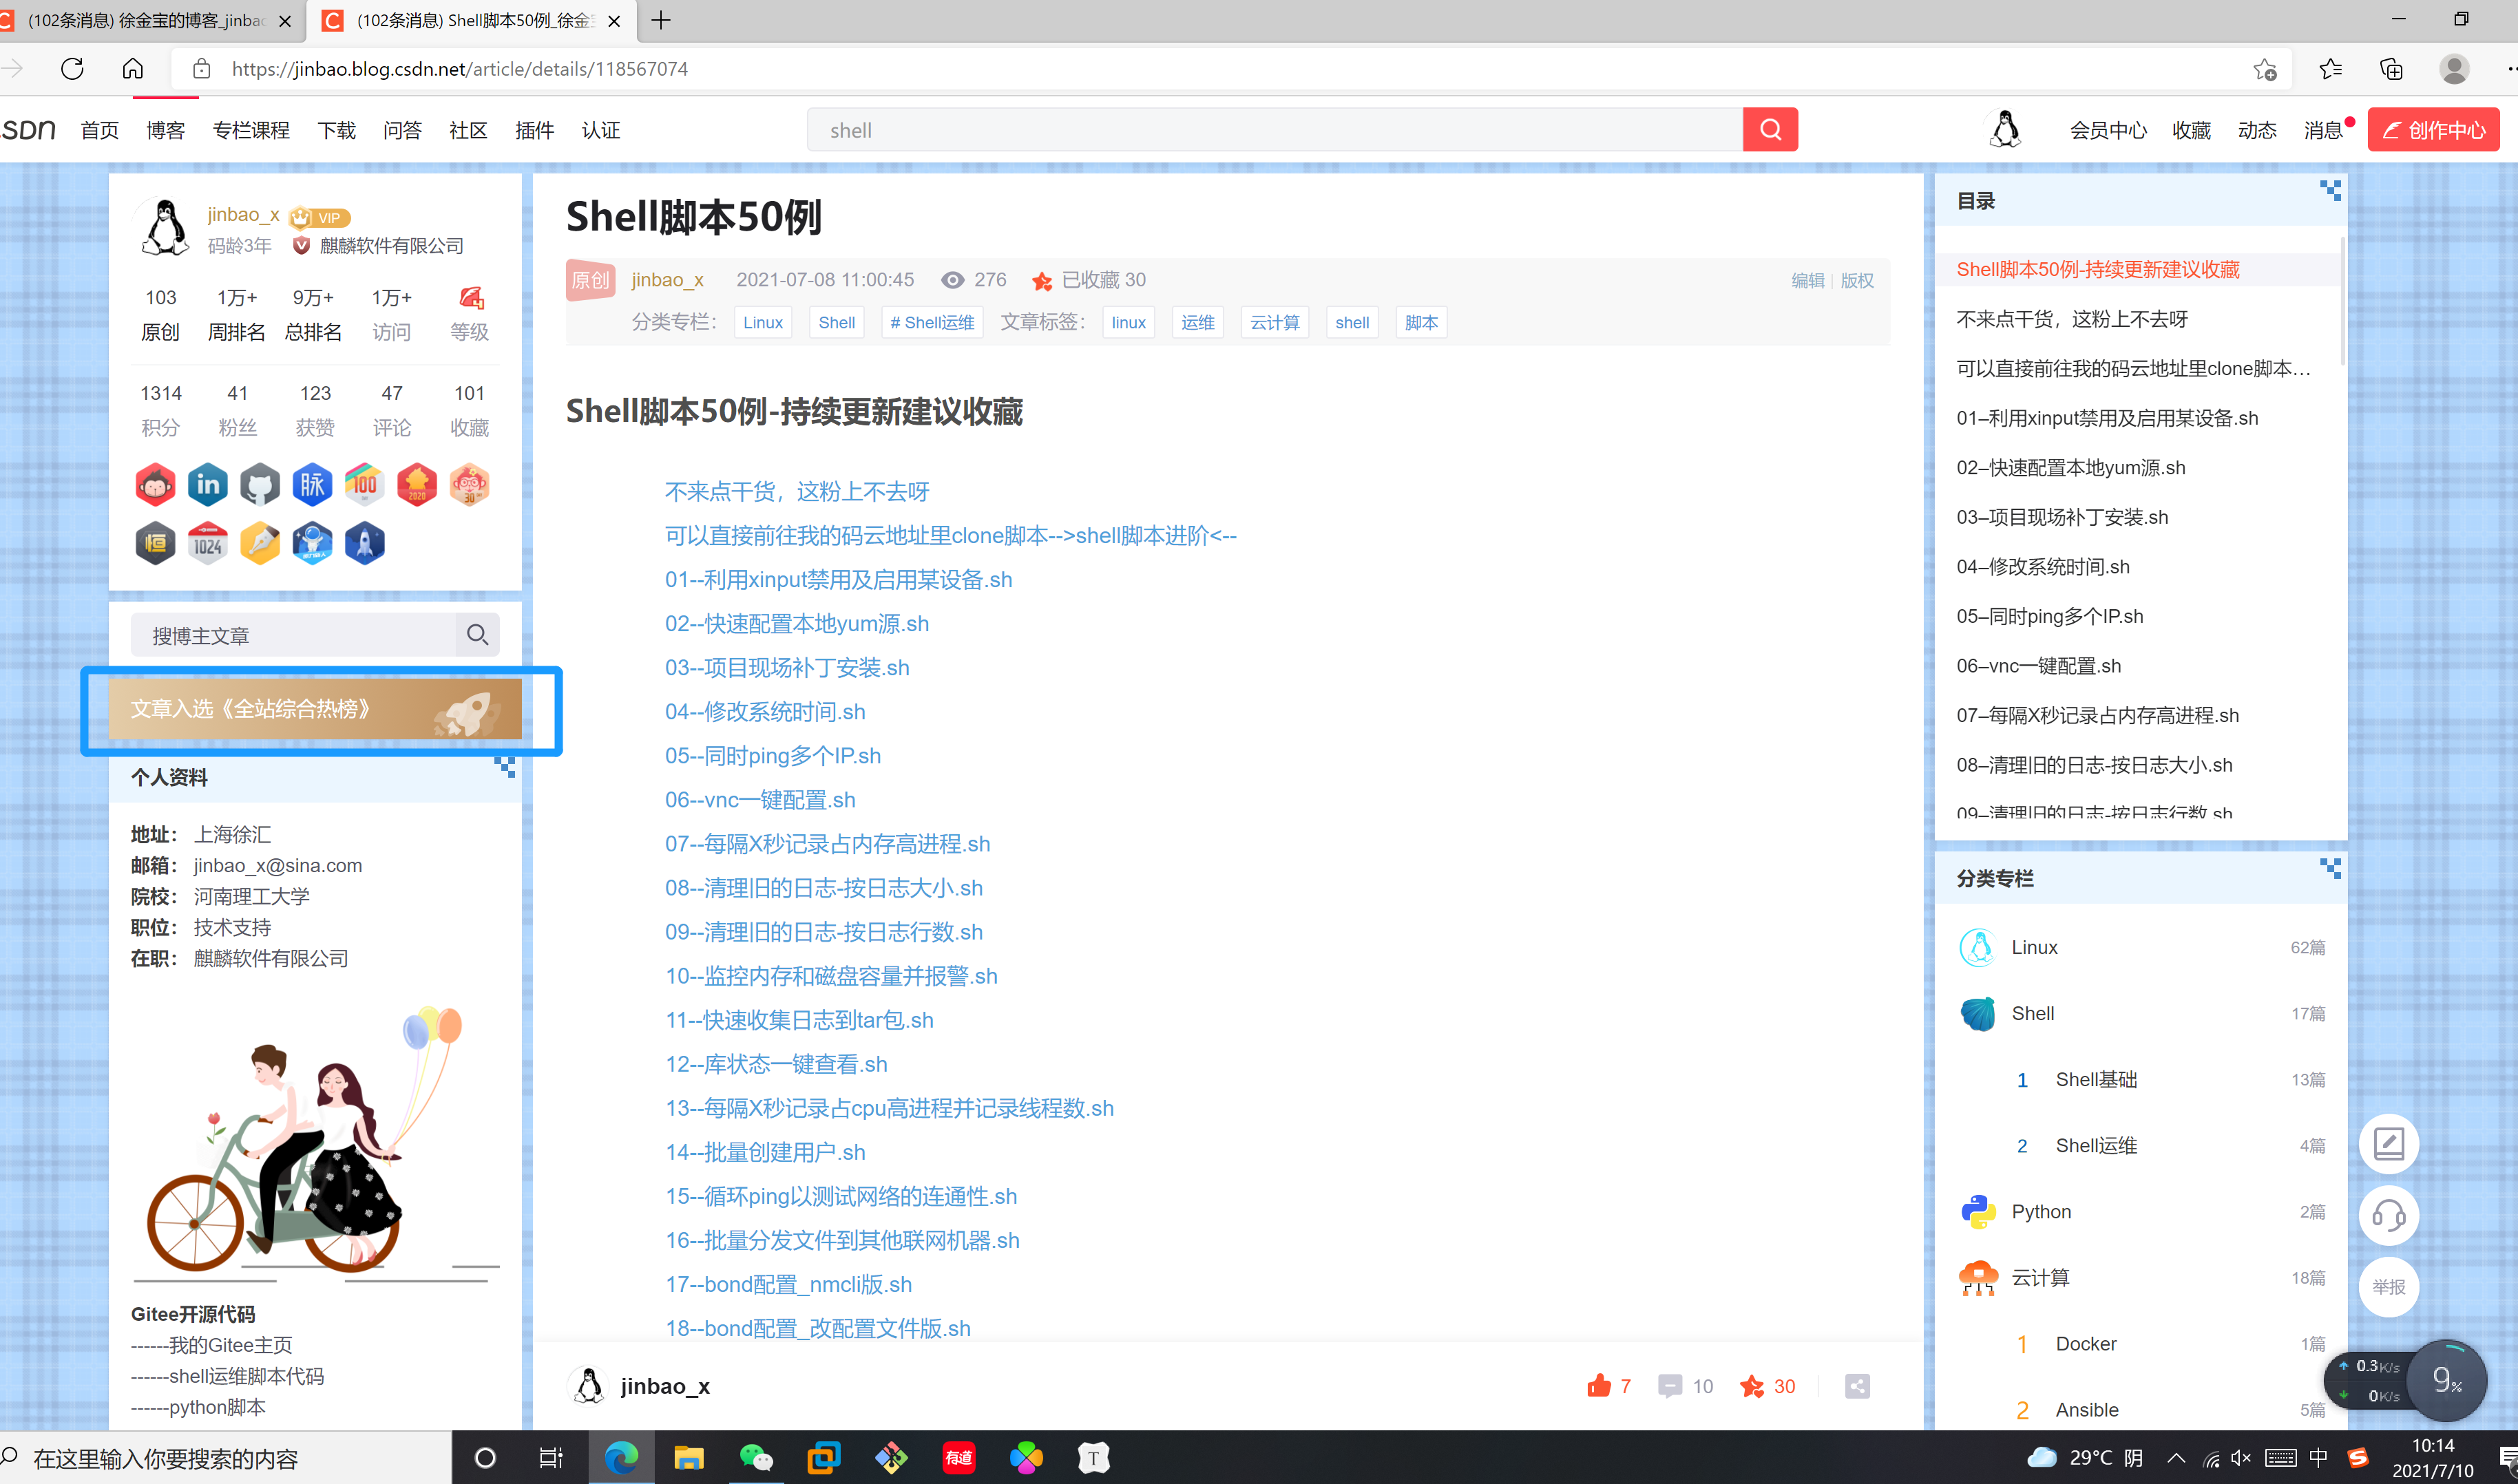
Task: Click the floating edit note icon
Action: point(2388,1143)
